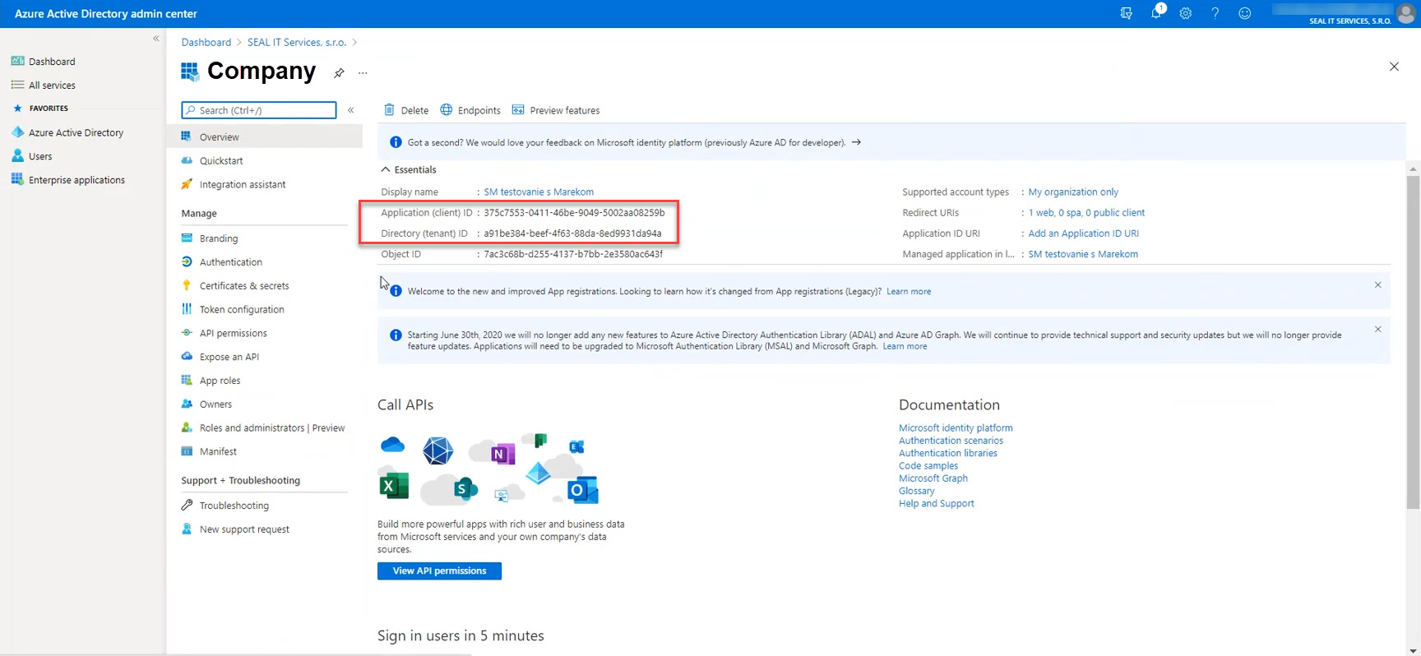Dismiss the App registrations welcome banner
The width and height of the screenshot is (1421, 656).
click(1378, 284)
